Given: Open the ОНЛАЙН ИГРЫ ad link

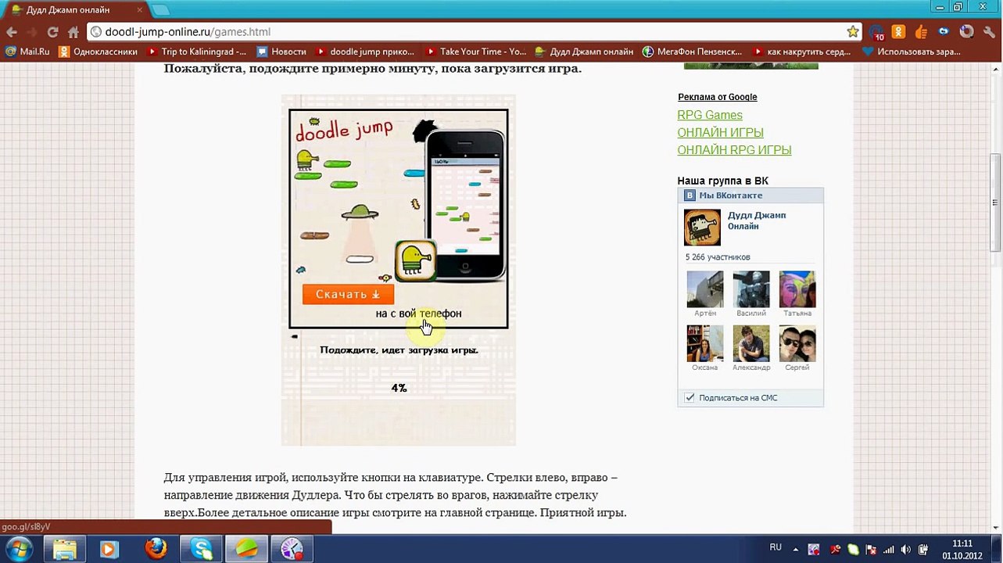Looking at the screenshot, I should (x=720, y=132).
